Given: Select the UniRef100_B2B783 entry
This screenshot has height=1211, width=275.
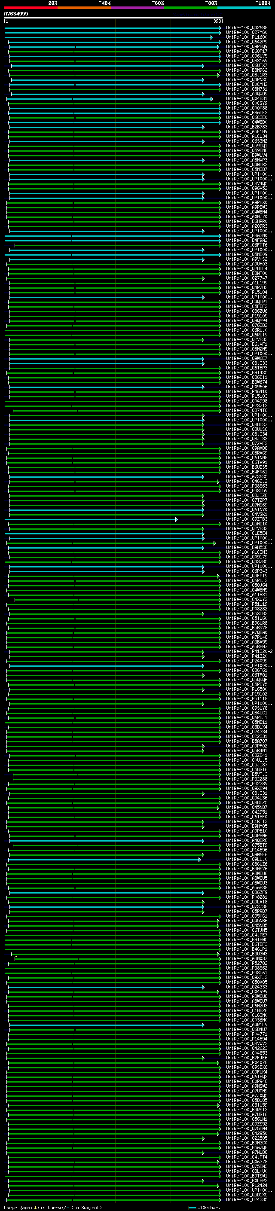Looking at the screenshot, I should tap(247, 126).
